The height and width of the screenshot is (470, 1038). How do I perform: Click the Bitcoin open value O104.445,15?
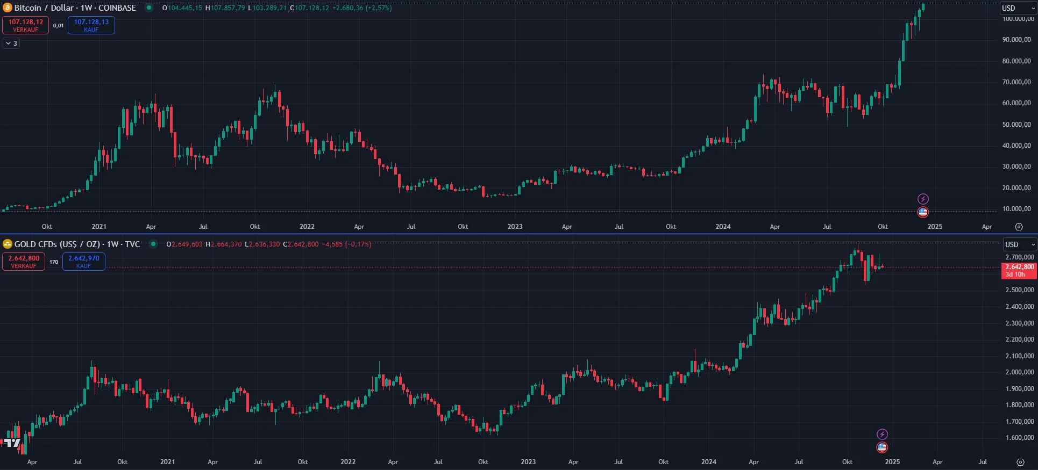tap(182, 8)
